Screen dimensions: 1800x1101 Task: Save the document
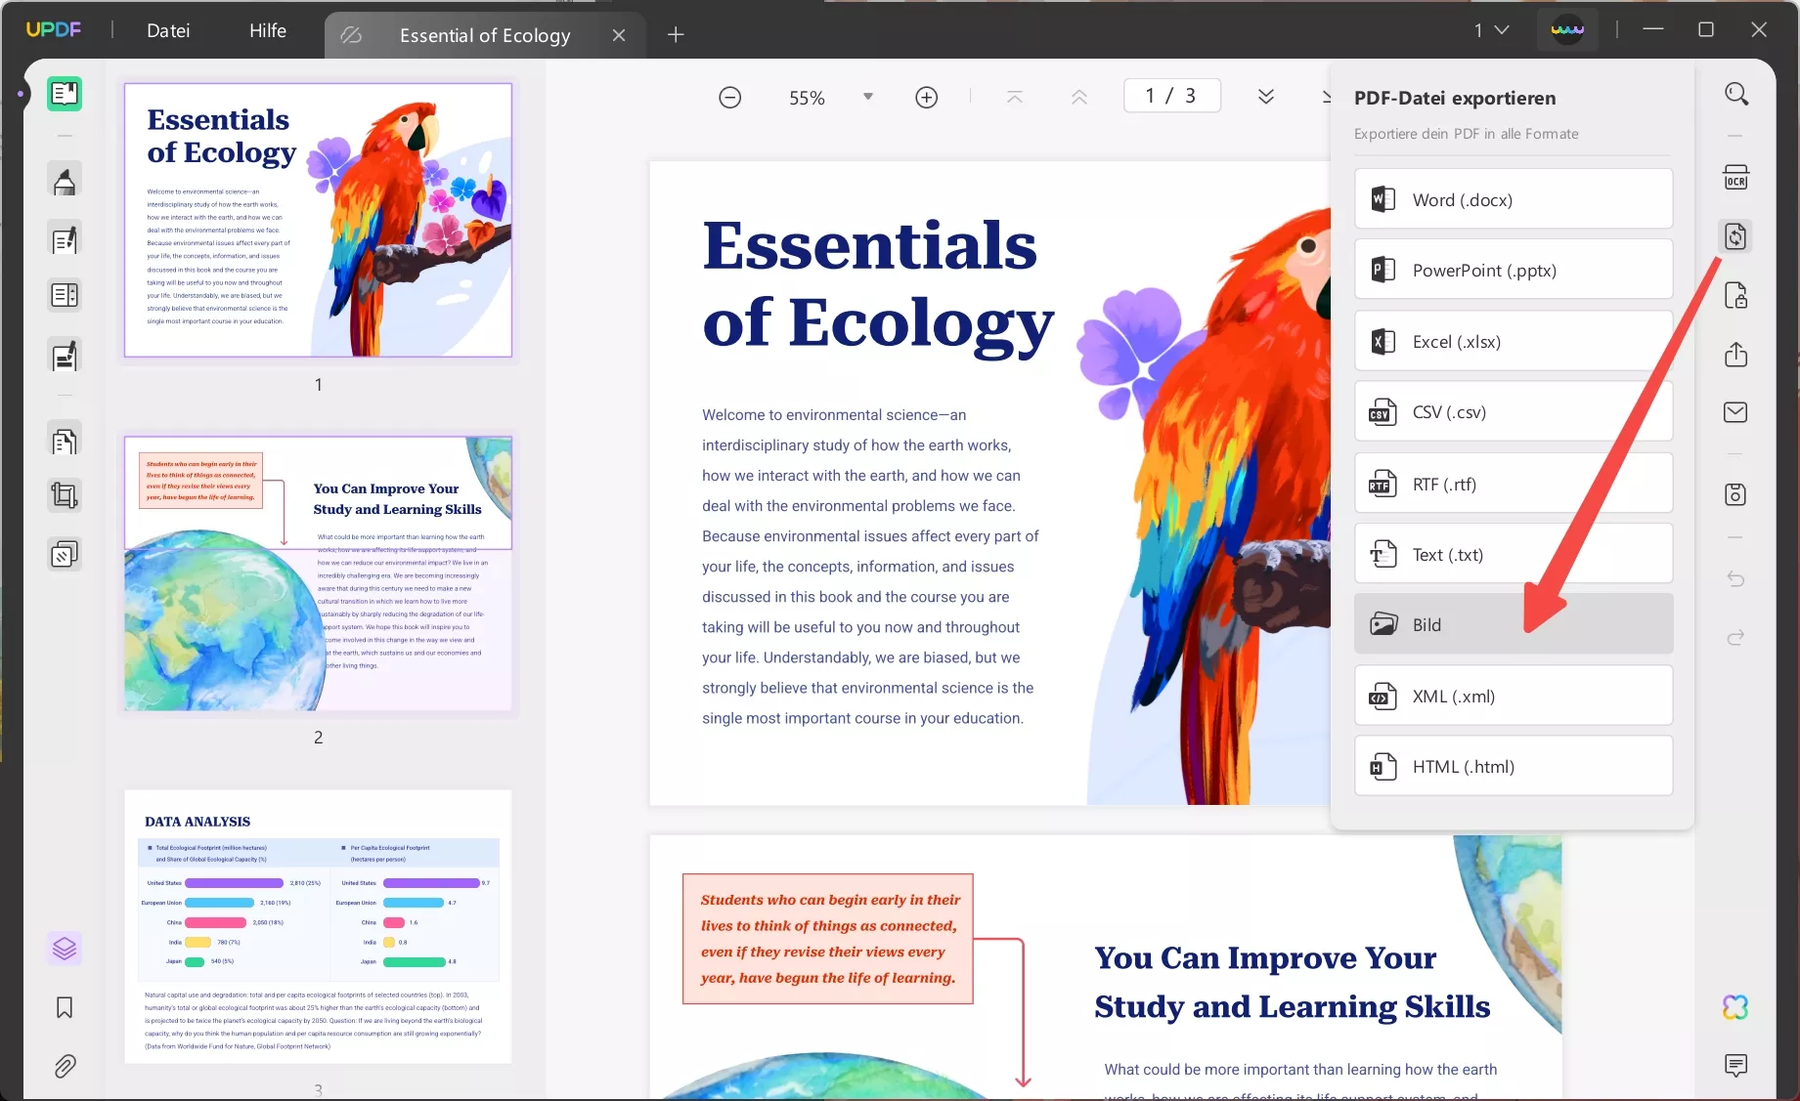(1735, 495)
